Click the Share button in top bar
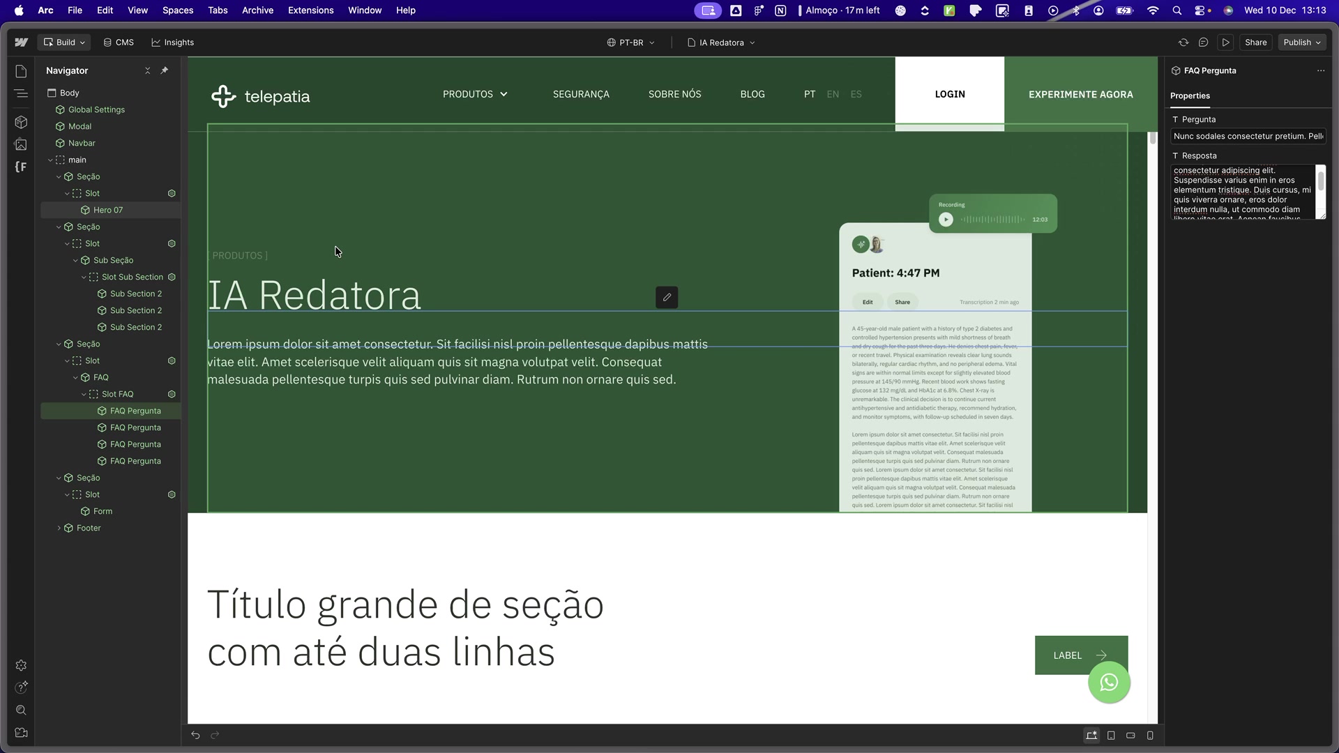This screenshot has height=753, width=1339. (1255, 43)
